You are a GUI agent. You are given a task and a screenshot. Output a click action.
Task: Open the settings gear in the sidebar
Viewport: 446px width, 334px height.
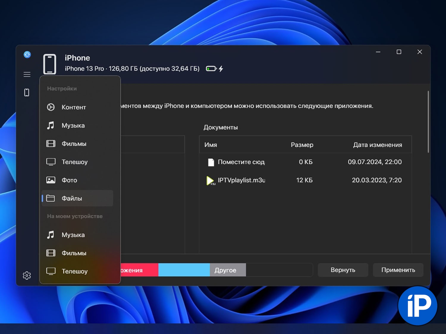[x=27, y=275]
